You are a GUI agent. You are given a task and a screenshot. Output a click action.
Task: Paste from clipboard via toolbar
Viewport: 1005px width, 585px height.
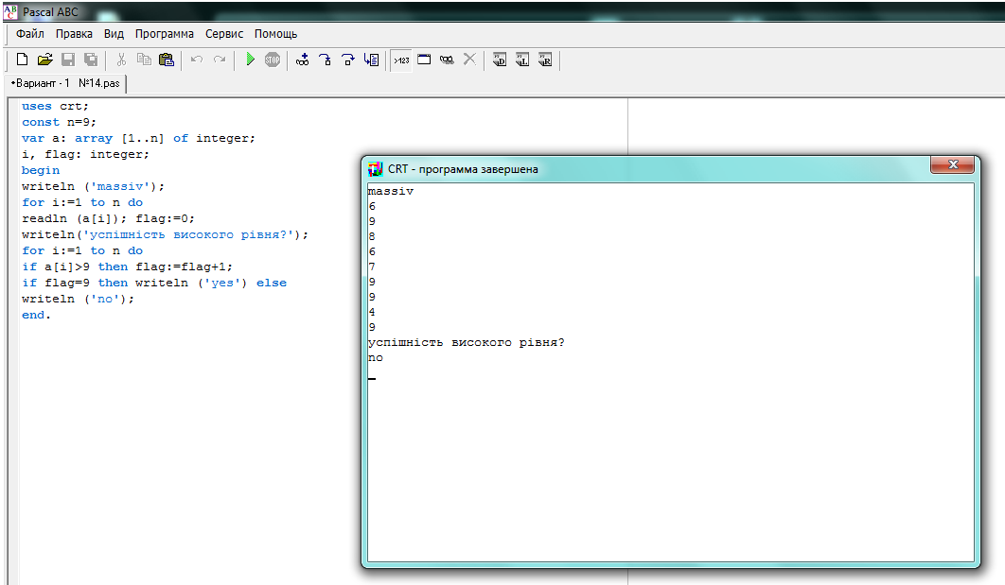pos(167,60)
